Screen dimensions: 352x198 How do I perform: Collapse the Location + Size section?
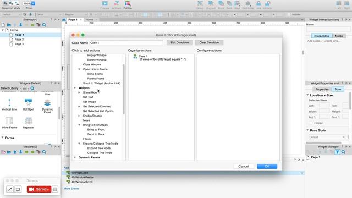point(307,95)
